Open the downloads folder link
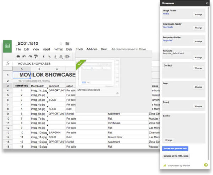Screen dimensions: 213x175 tap(168, 27)
